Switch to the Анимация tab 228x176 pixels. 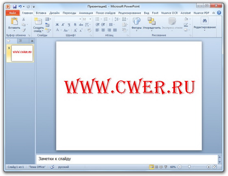point(86,13)
